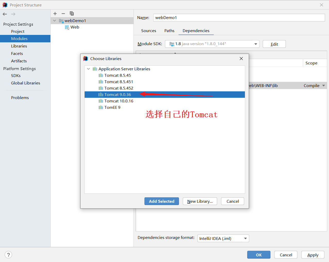The width and height of the screenshot is (329, 262).
Task: Click the Add Selected button
Action: (162, 201)
